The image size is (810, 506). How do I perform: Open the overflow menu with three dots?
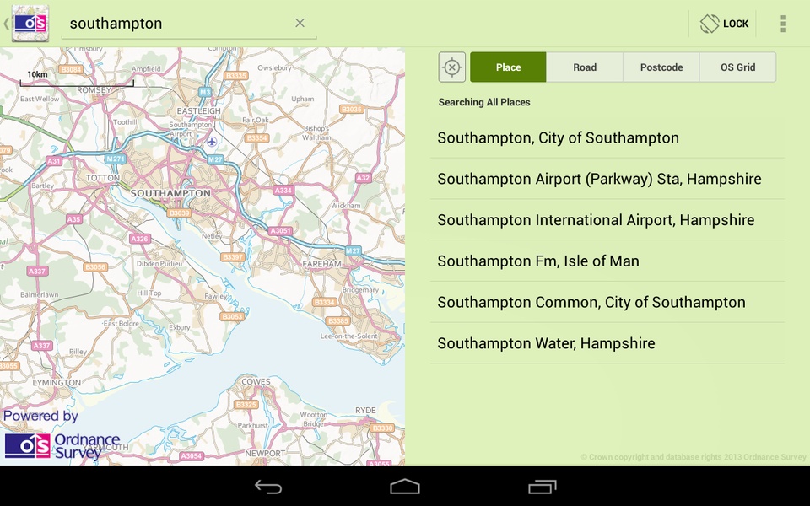(x=783, y=24)
